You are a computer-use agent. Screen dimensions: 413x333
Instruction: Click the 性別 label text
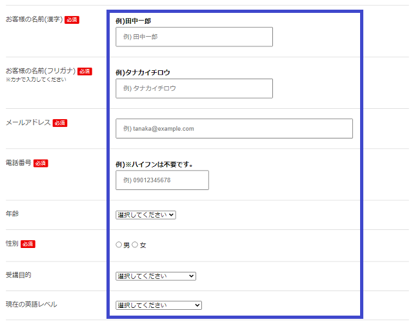tap(12, 243)
